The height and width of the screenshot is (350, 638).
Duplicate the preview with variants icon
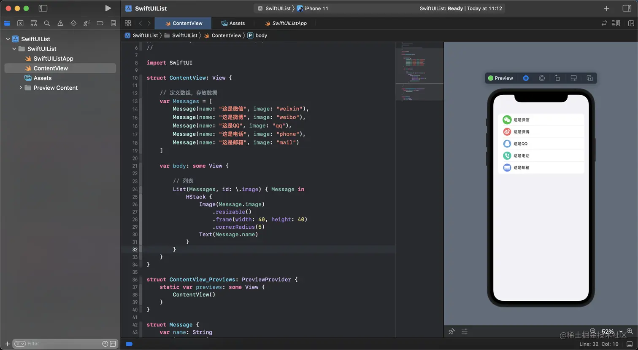tap(589, 78)
